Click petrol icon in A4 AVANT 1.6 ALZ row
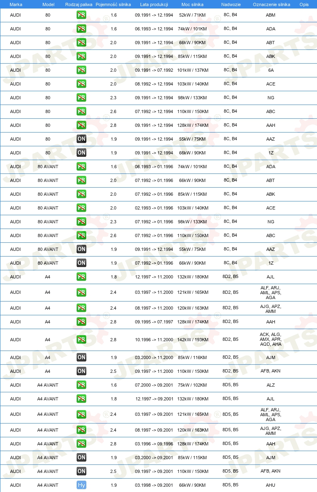The height and width of the screenshot is (492, 317). click(x=81, y=385)
